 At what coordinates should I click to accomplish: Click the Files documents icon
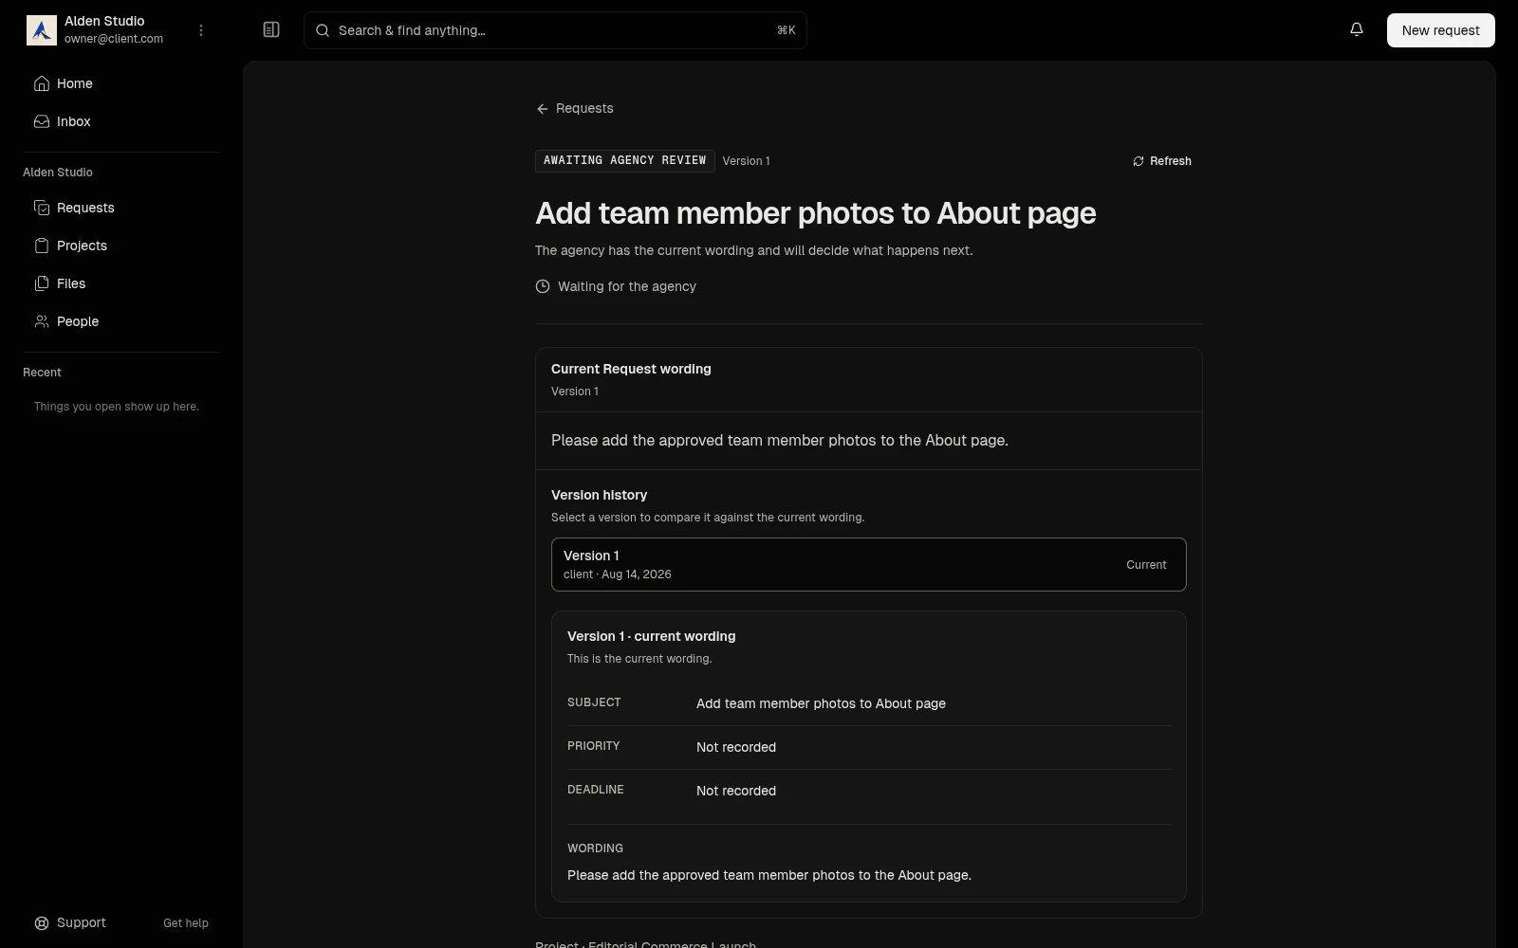[x=42, y=283]
